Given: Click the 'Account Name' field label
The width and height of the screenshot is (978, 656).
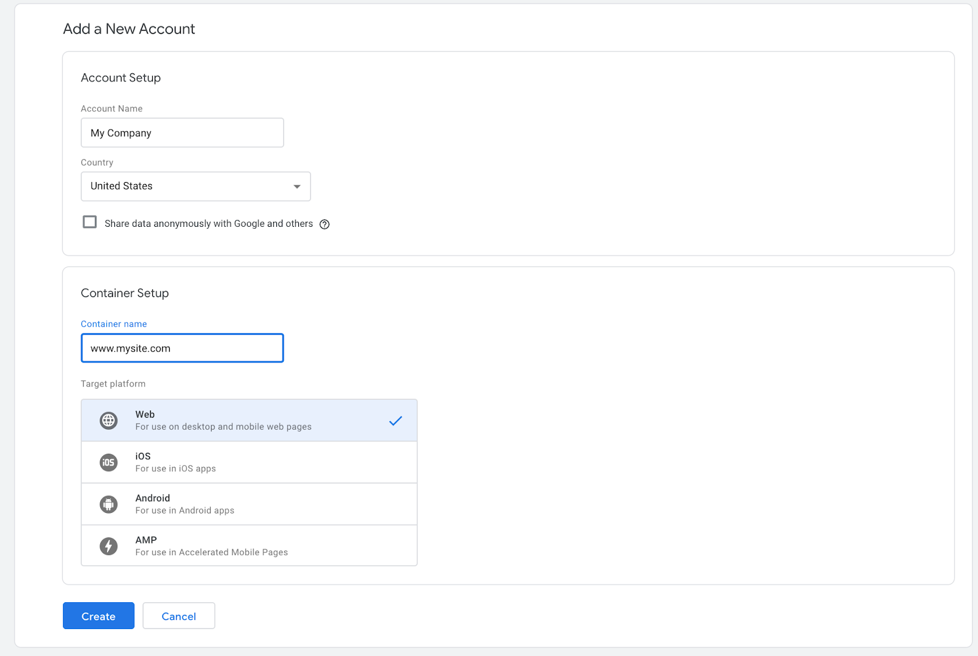Looking at the screenshot, I should [x=112, y=109].
